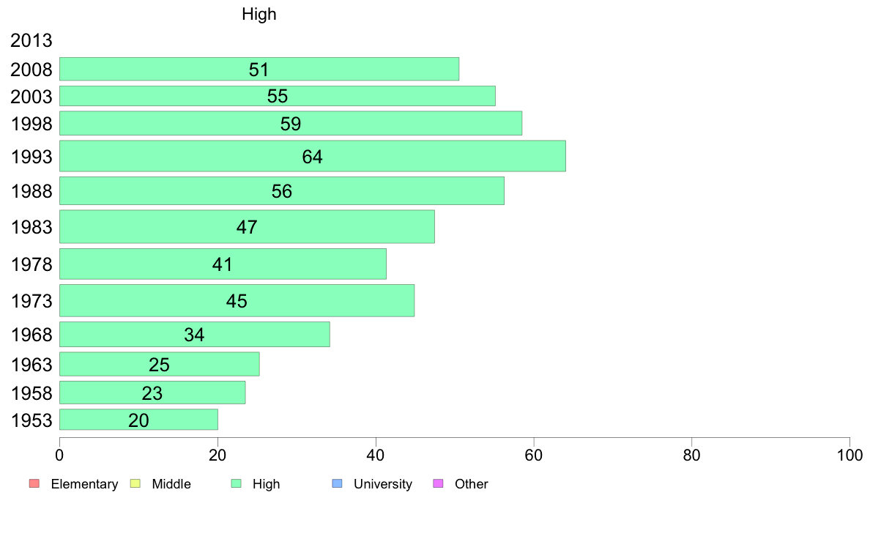870x539 pixels.
Task: Click the High chart title
Action: (259, 14)
